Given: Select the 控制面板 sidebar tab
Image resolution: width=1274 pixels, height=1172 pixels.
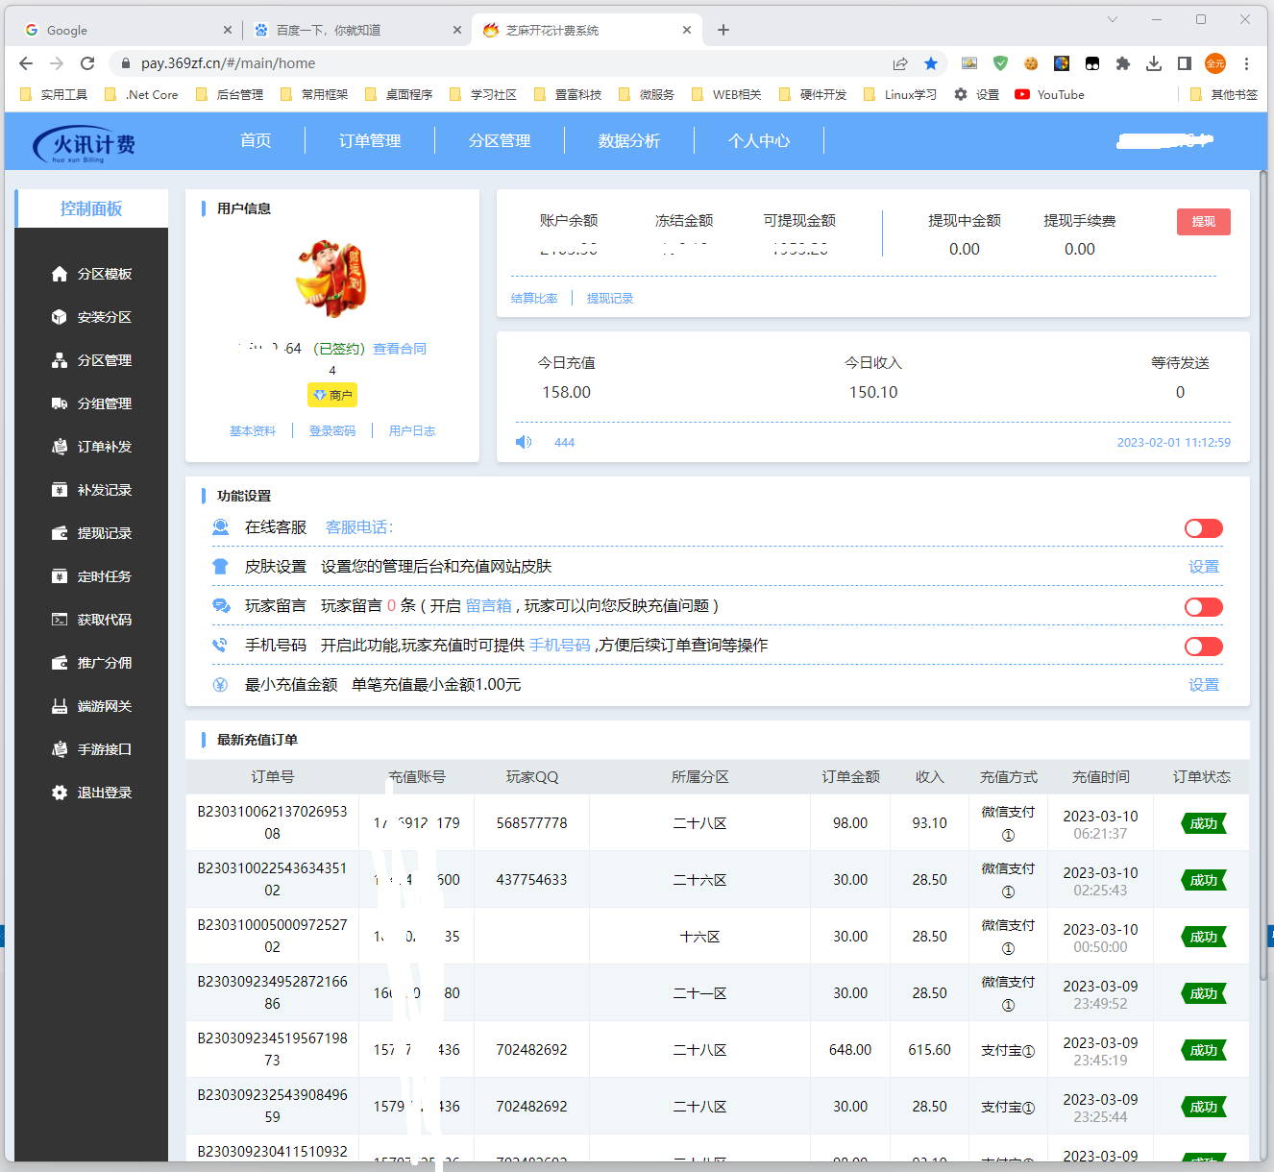Looking at the screenshot, I should tap(91, 208).
